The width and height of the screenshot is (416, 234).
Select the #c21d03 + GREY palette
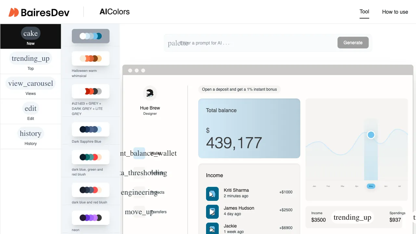tap(91, 91)
